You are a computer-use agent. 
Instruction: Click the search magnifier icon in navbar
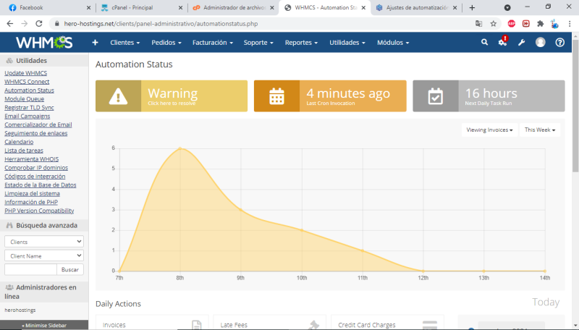[x=485, y=43]
